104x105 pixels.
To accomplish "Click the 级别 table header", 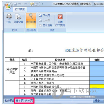I will 97,60.
